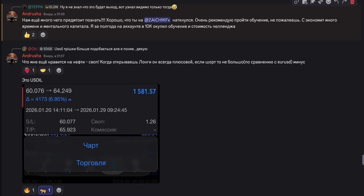Forward the message using the forward arrow
This screenshot has width=364, height=196.
[x=344, y=2]
